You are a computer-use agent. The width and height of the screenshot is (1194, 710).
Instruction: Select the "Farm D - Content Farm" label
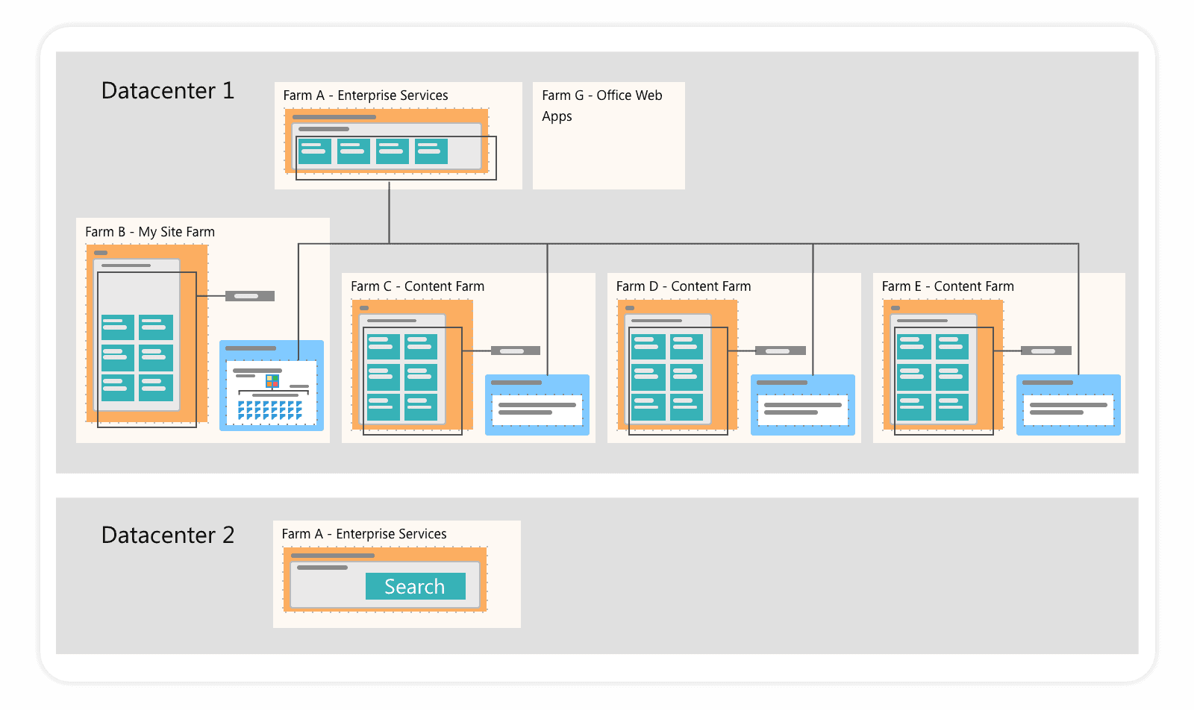pos(684,286)
